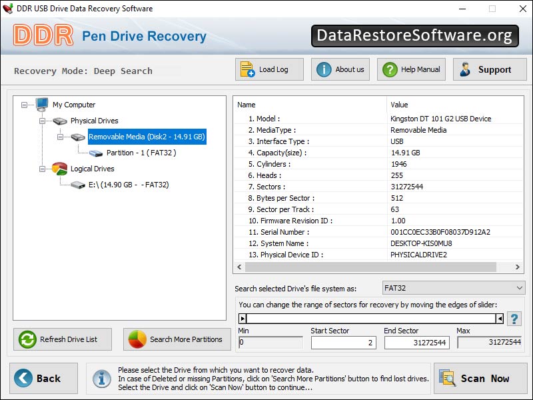The image size is (533, 400).
Task: Select the Firmware Revision ID row
Action: 378,221
